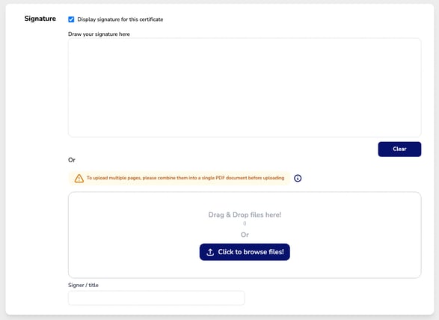Click the file count zero in dropzone
This screenshot has width=439, height=320.
click(x=245, y=224)
